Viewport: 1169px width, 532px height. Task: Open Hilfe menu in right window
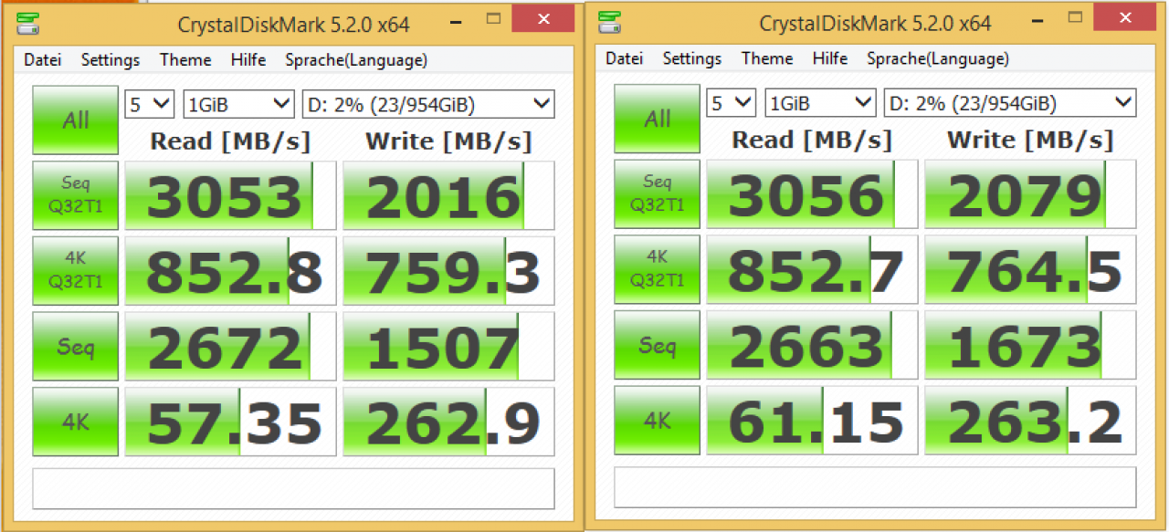coord(830,58)
